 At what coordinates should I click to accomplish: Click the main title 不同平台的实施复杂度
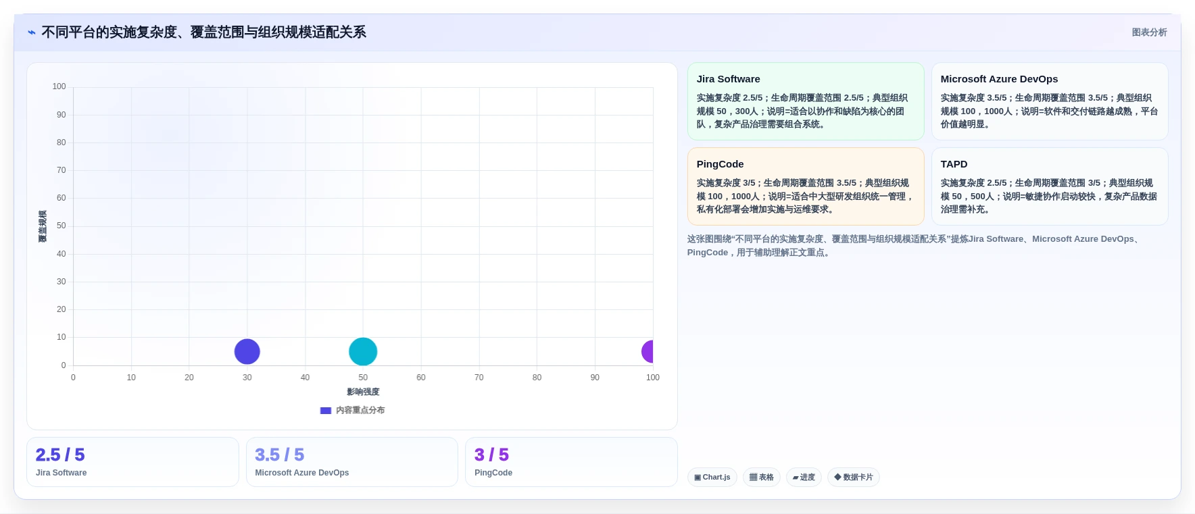(203, 32)
